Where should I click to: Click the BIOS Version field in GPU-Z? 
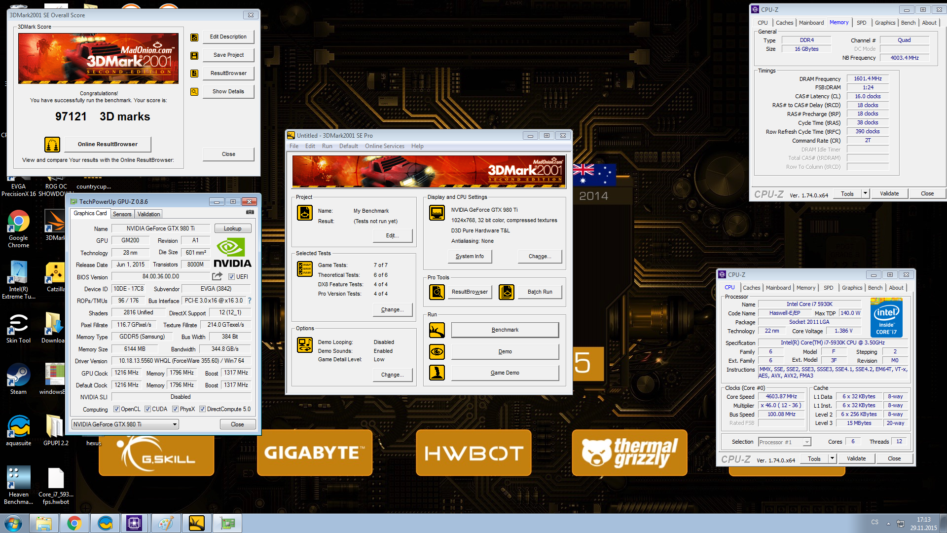(x=161, y=277)
